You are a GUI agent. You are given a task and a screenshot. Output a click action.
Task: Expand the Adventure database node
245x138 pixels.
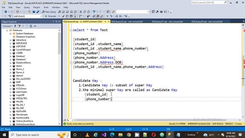10,40
